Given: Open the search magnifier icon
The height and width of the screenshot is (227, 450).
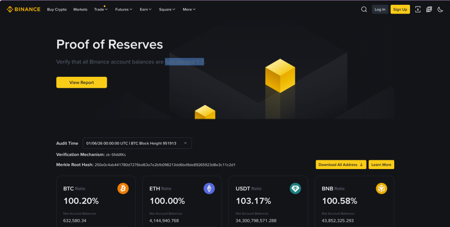Looking at the screenshot, I should (x=364, y=10).
